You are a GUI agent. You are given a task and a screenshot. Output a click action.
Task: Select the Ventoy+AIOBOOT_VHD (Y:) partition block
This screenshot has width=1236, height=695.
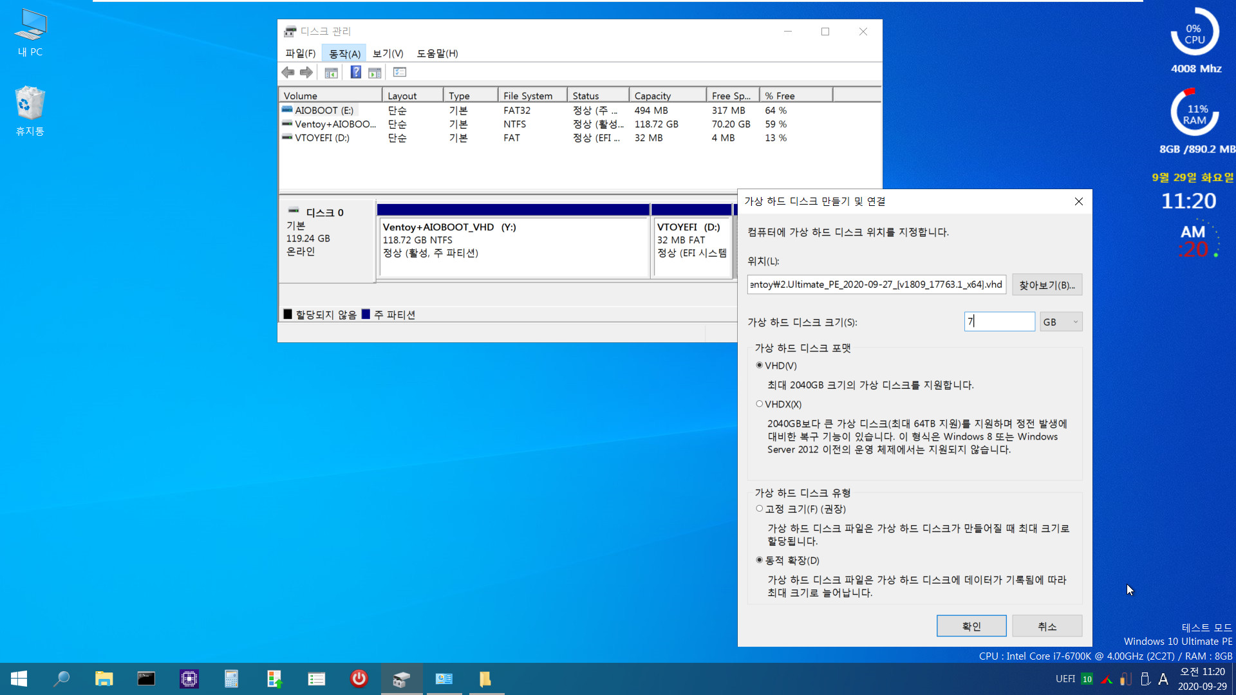[513, 242]
